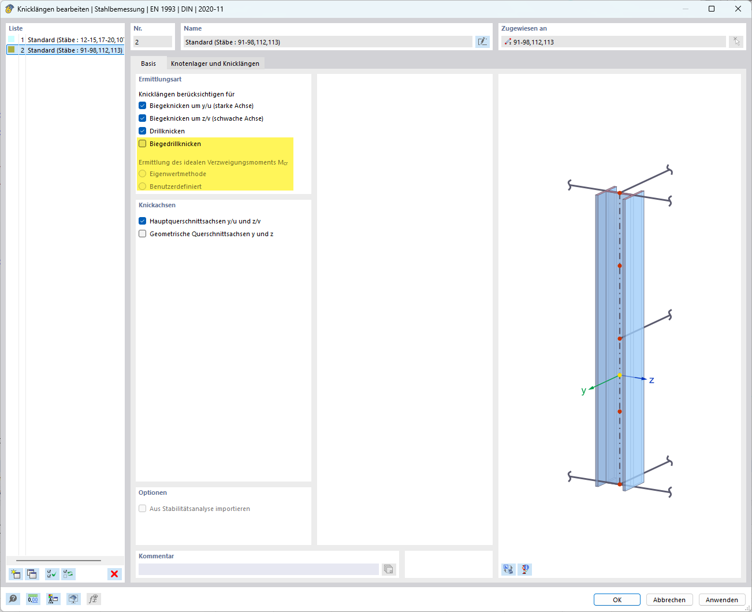Uncheck the Drillknicken checkbox
This screenshot has height=612, width=752.
pos(143,131)
